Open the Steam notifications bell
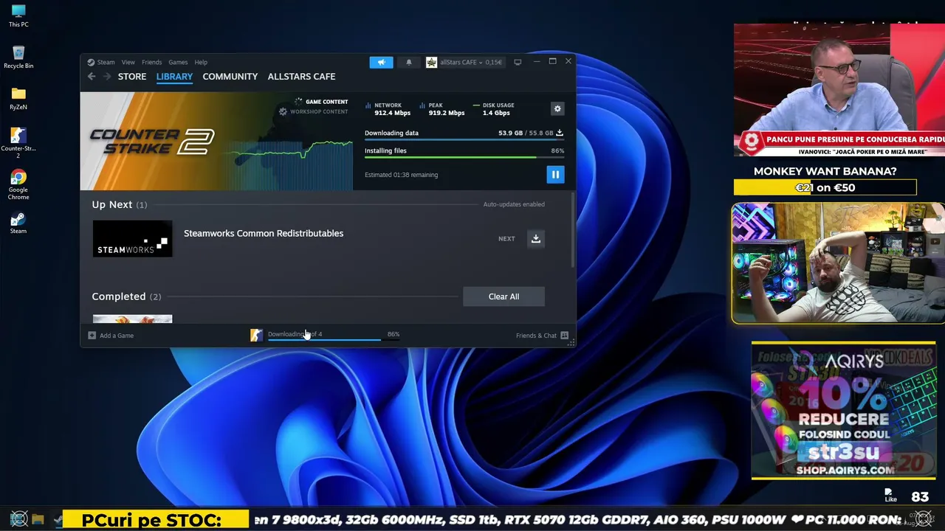 pyautogui.click(x=409, y=62)
